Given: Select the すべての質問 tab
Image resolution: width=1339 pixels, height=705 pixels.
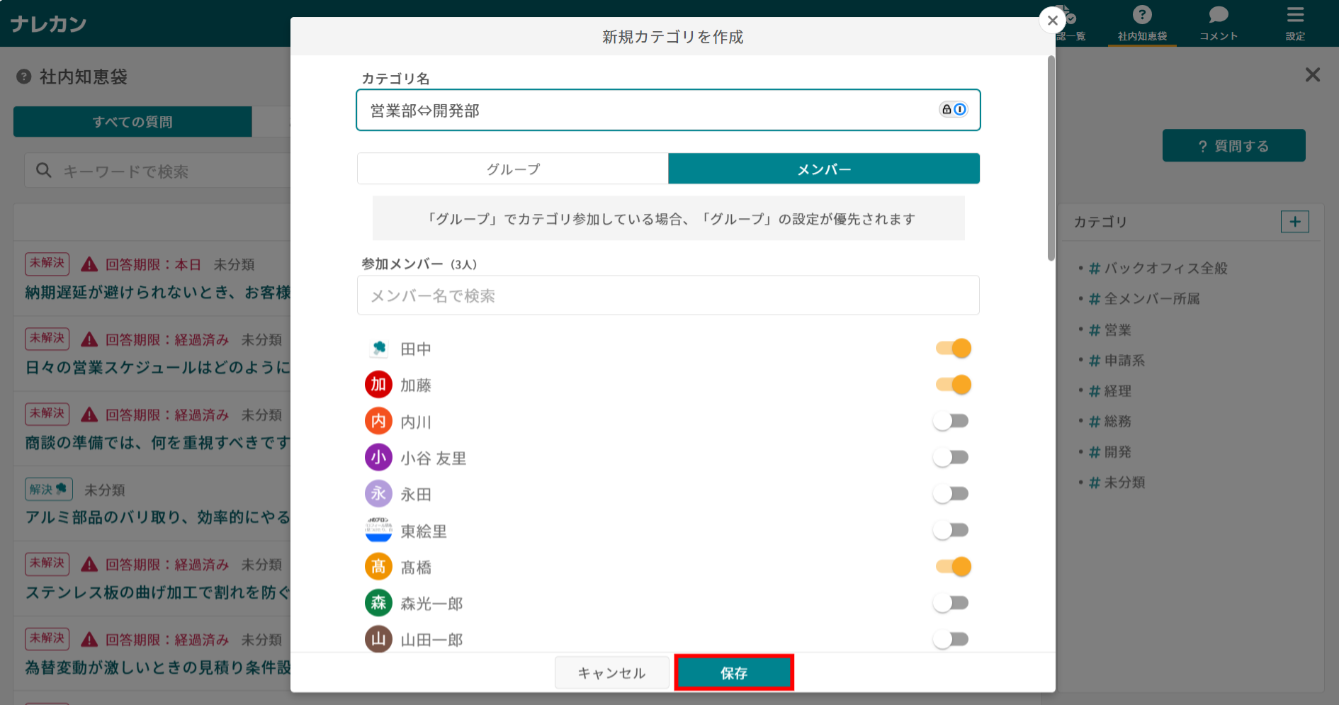Looking at the screenshot, I should 132,121.
